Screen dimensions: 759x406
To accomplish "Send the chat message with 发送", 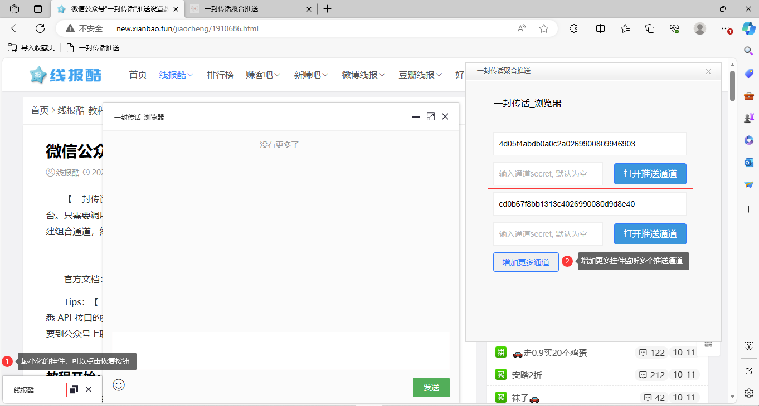I will coord(431,388).
